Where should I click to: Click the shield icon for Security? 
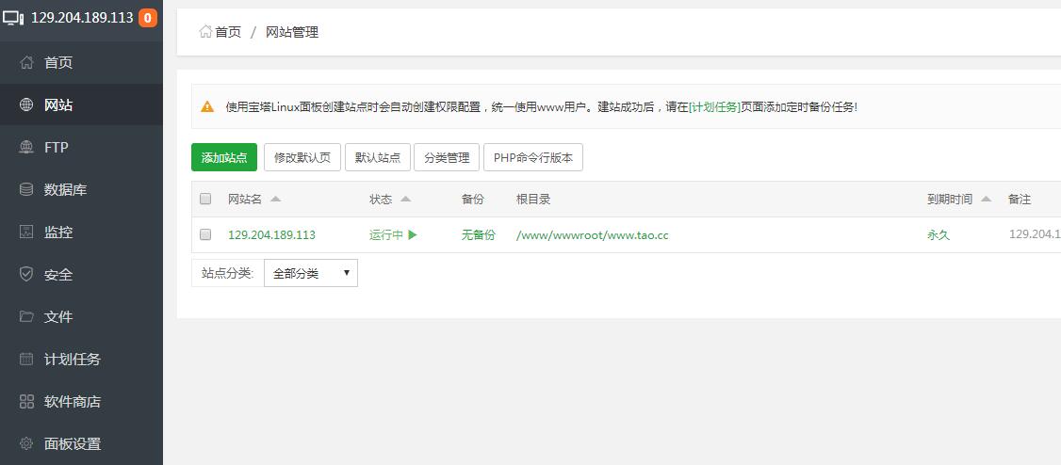[26, 275]
